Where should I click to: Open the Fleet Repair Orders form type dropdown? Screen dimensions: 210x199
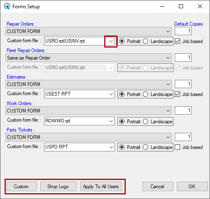[x=88, y=58]
